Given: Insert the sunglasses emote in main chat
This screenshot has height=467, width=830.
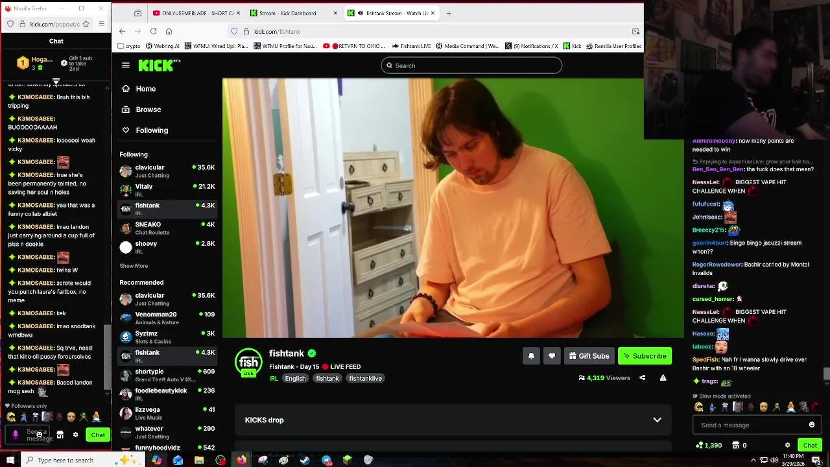Looking at the screenshot, I should point(699,407).
